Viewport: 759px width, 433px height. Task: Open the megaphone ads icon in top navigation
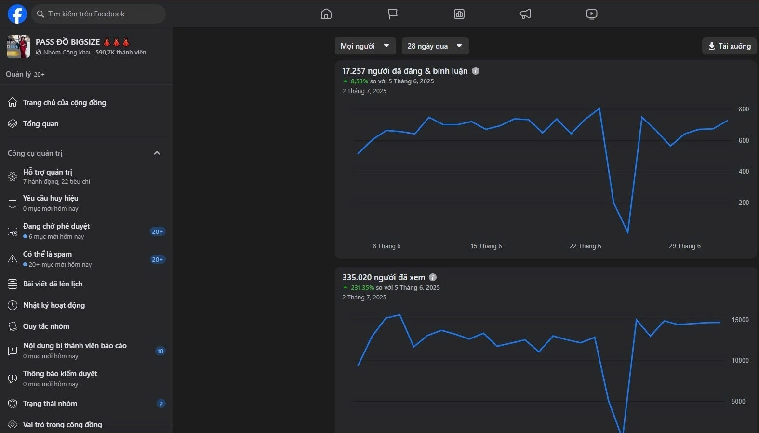coord(525,14)
